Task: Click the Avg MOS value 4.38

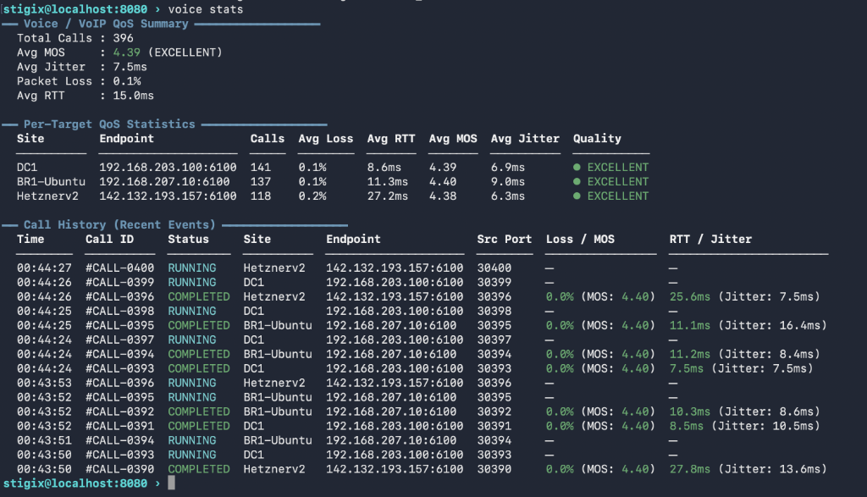Action: (x=443, y=196)
